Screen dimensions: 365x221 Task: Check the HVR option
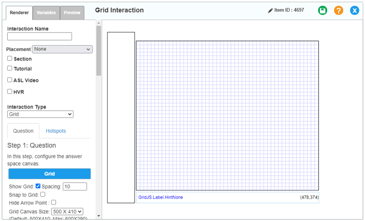coord(10,91)
